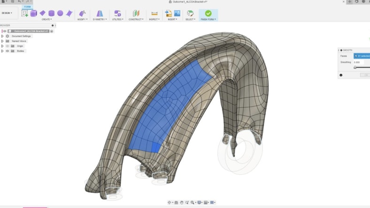This screenshot has width=370, height=208.
Task: Click the Inspect measure ruler icon
Action: click(x=154, y=14)
